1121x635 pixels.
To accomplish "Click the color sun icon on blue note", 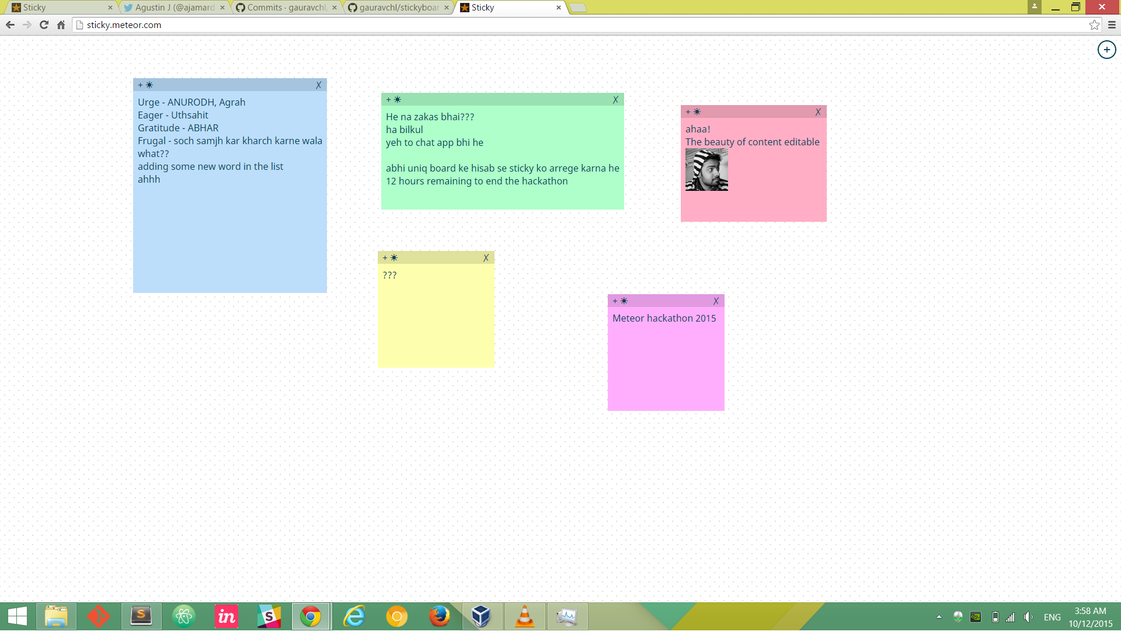I will [149, 85].
